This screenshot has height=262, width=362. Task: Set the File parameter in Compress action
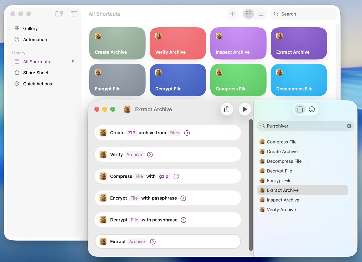click(x=139, y=176)
